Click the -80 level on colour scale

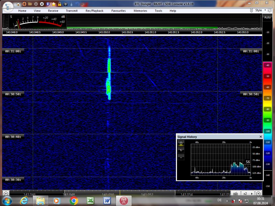coord(267,109)
